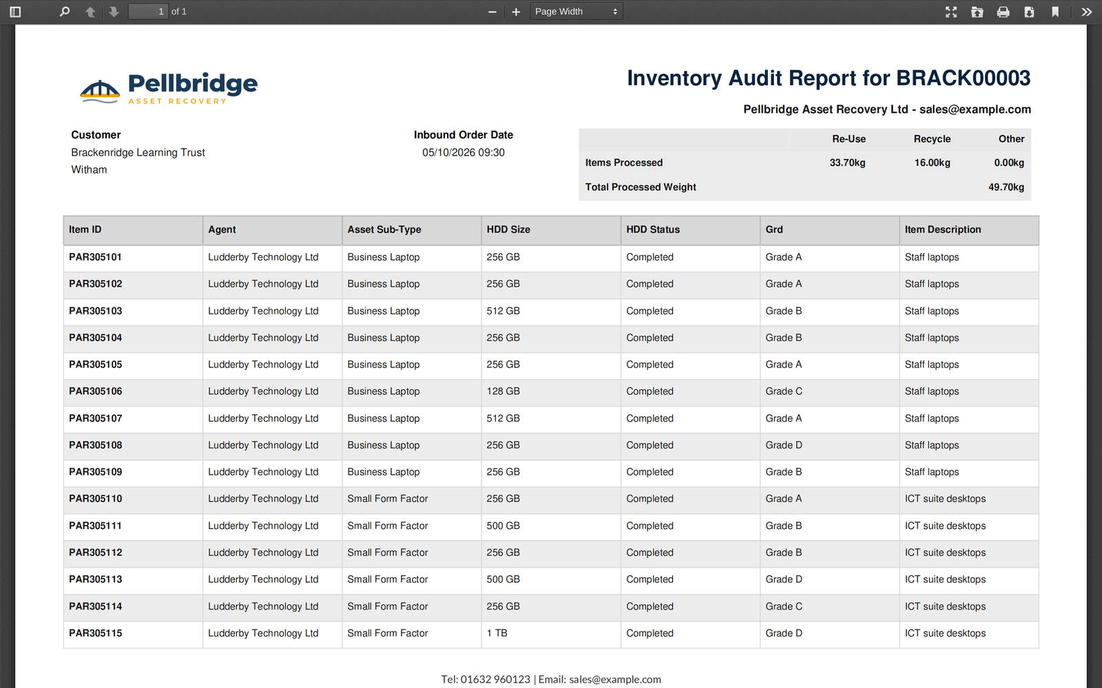Click the page number field
Screen dimensions: 1102x688
click(148, 12)
